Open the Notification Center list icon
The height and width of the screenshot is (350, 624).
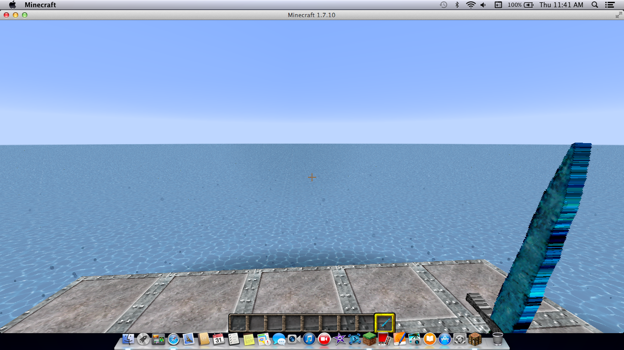pyautogui.click(x=609, y=5)
